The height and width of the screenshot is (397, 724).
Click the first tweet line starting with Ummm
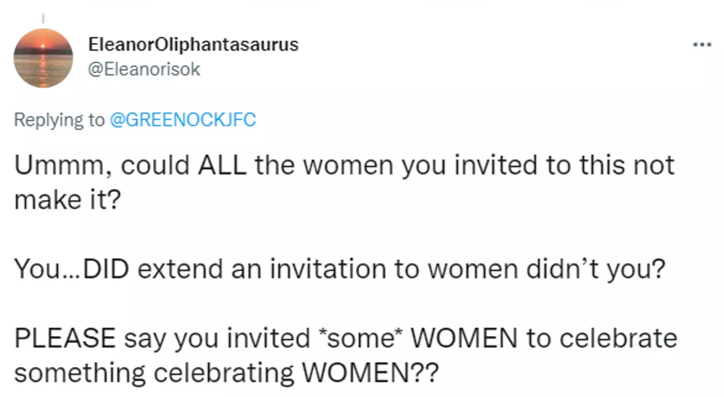tap(344, 164)
